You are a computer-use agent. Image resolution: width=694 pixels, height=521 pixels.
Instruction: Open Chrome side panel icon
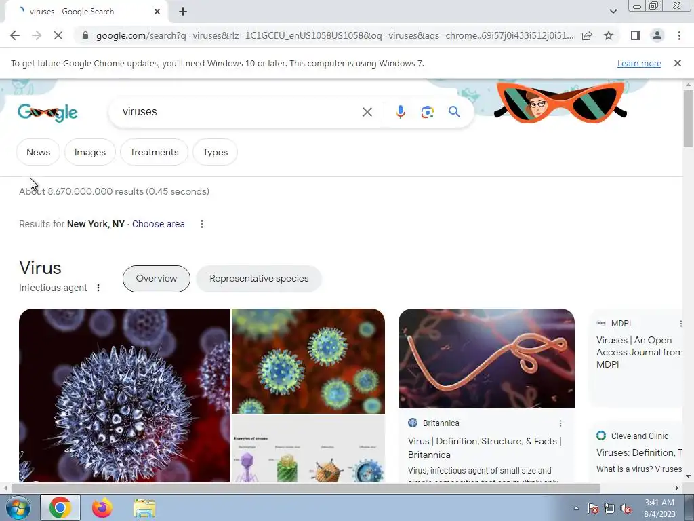[x=635, y=35]
